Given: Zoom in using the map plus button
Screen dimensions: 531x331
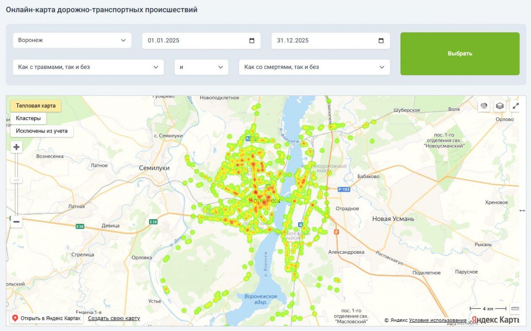Looking at the screenshot, I should (x=16, y=147).
